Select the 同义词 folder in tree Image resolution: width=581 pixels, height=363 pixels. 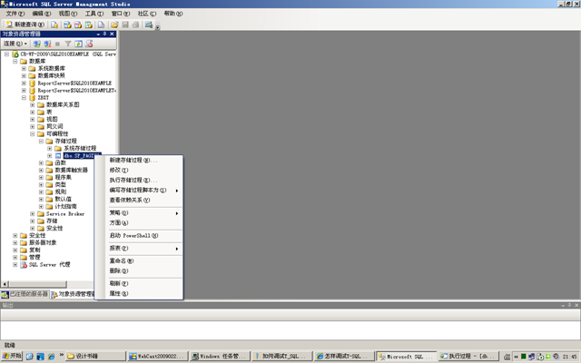click(x=54, y=127)
